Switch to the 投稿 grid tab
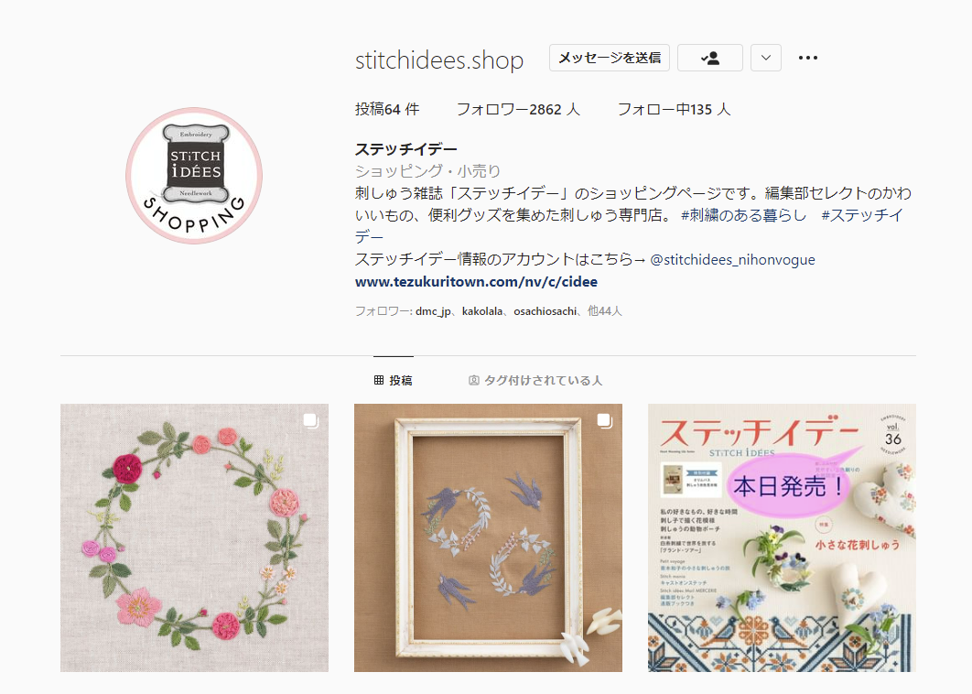Viewport: 972px width, 694px height. click(x=393, y=380)
